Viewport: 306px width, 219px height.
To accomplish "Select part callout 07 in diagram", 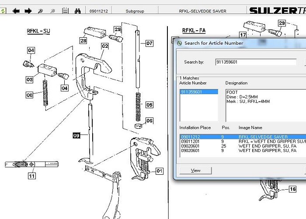I will (150, 43).
